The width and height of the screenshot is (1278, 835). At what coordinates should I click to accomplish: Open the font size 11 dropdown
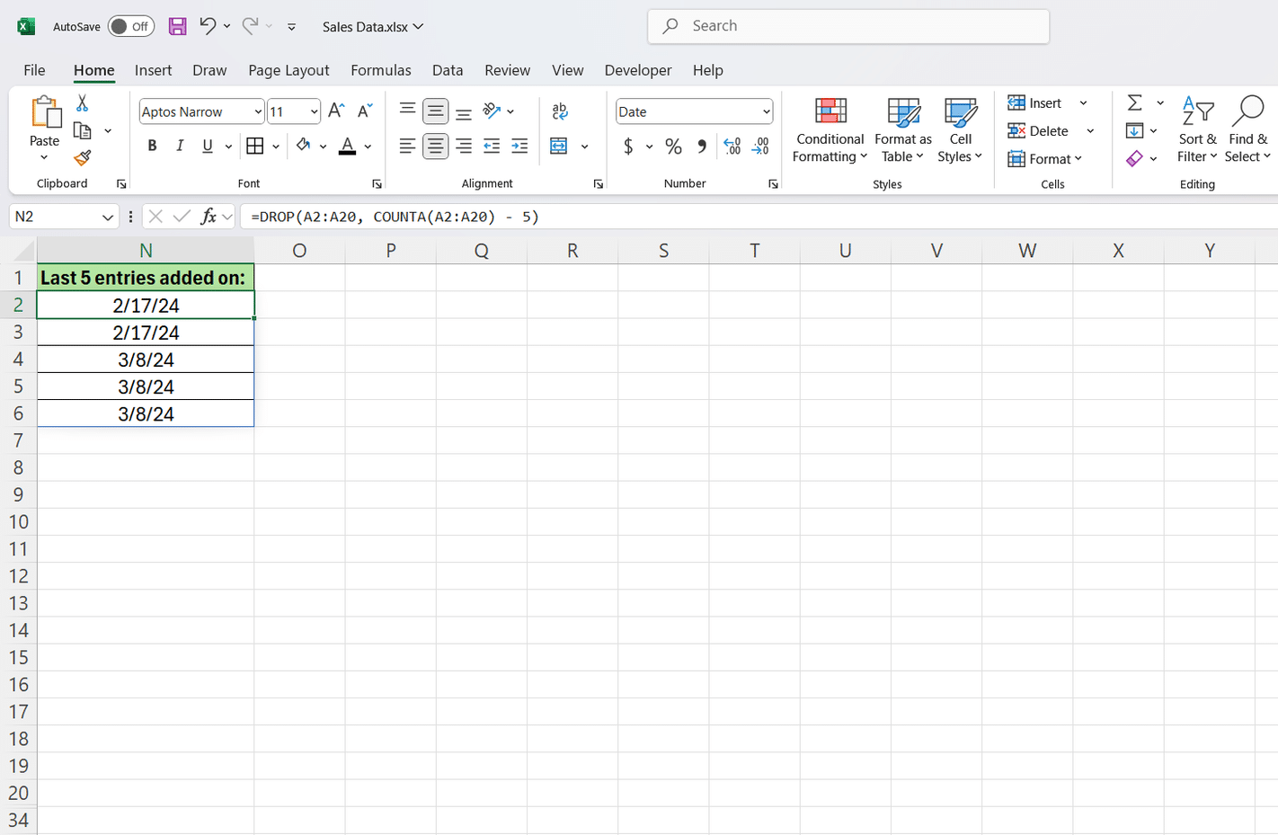click(x=314, y=111)
